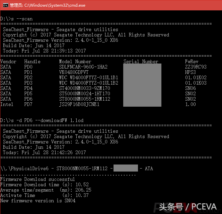The width and height of the screenshot is (222, 214).
Task: Click WDC WD4000FYYZ-01UL1B2 model text
Action: point(89,83)
